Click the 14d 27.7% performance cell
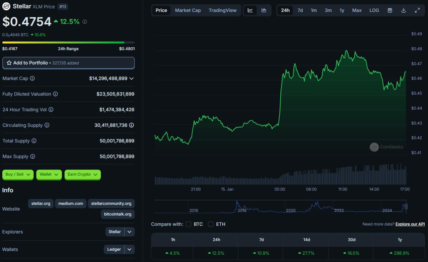The image size is (428, 262). (306, 253)
